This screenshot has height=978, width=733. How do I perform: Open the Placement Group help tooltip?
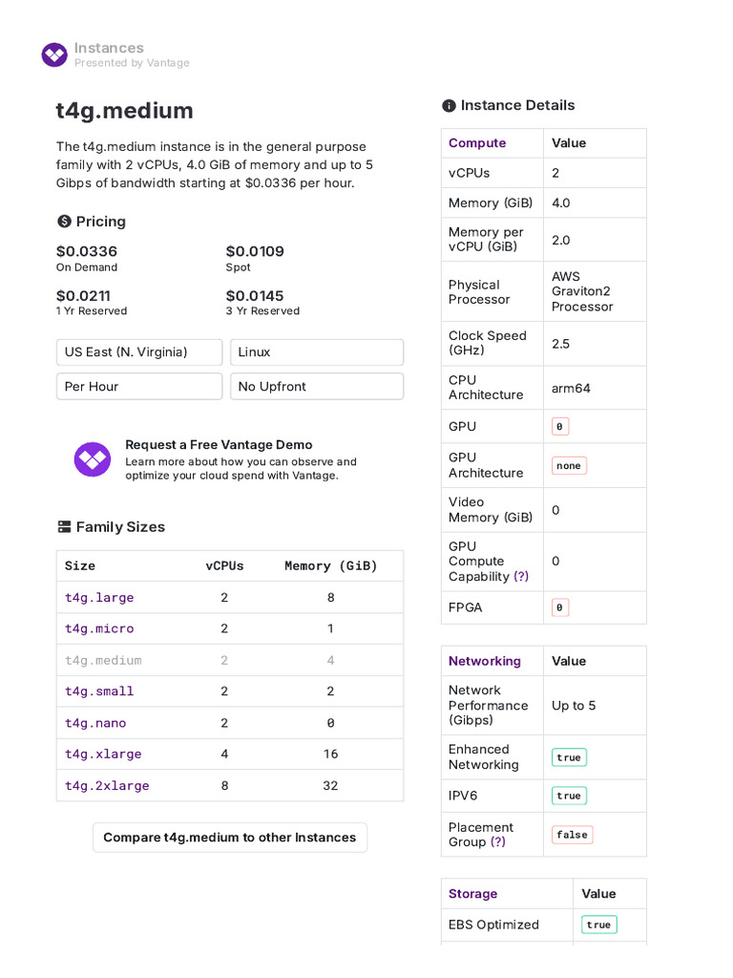[x=498, y=842]
